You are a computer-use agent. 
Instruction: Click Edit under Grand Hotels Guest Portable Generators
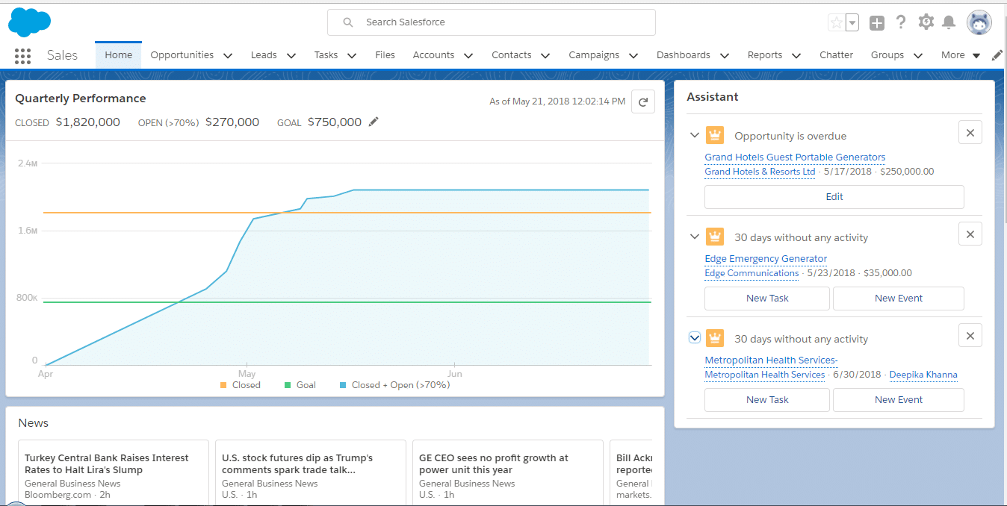(834, 196)
